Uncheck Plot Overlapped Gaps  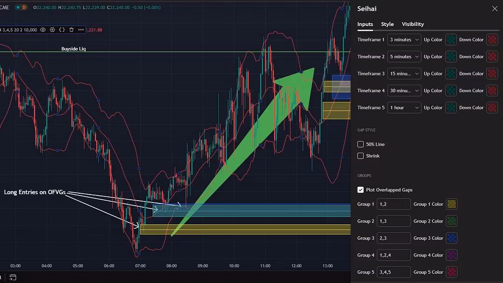360,190
